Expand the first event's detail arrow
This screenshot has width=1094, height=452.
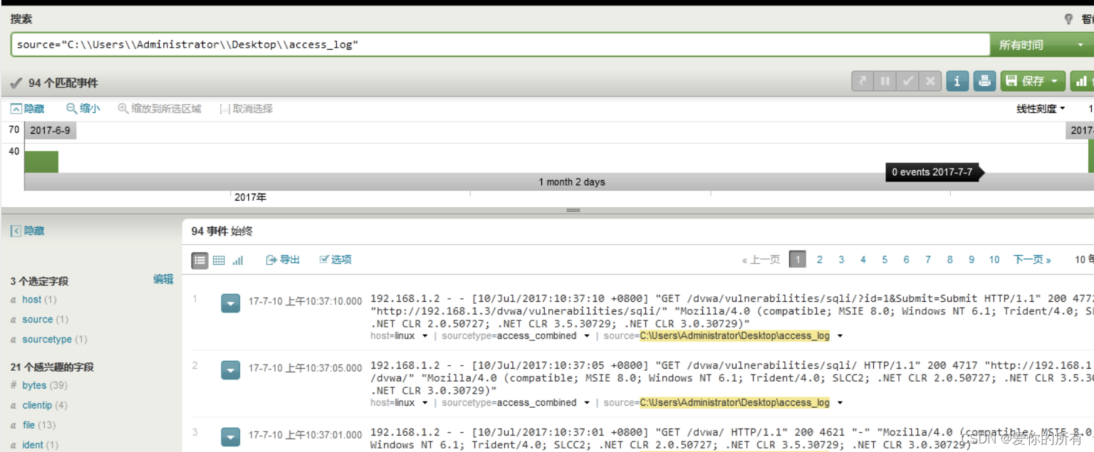pos(230,303)
